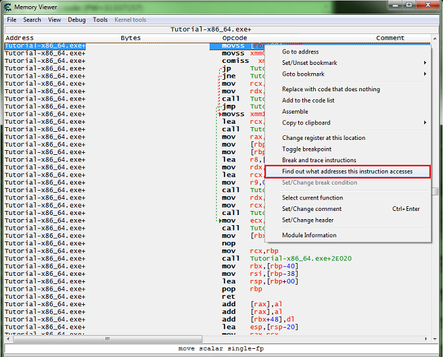Click scroll up arrow of disassembler list
This screenshot has width=443, height=357.
(435, 38)
